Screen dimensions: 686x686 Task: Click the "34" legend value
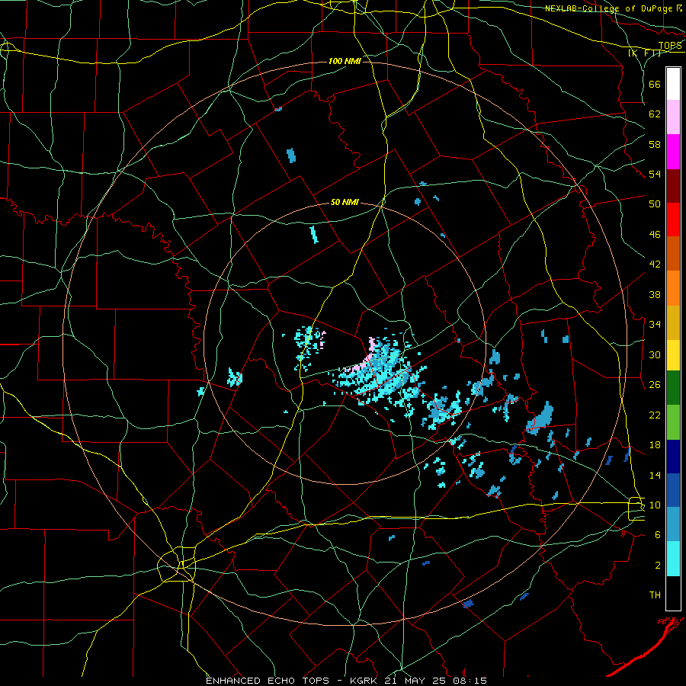pos(655,325)
